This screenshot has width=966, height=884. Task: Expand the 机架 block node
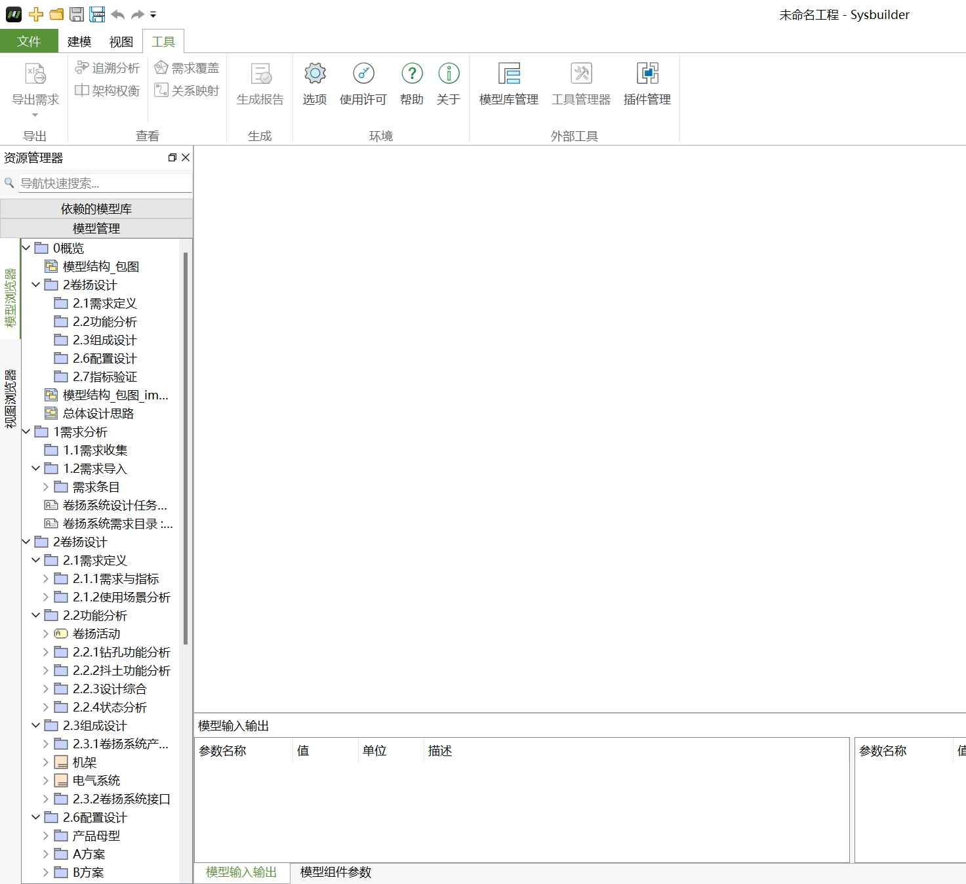(x=46, y=762)
